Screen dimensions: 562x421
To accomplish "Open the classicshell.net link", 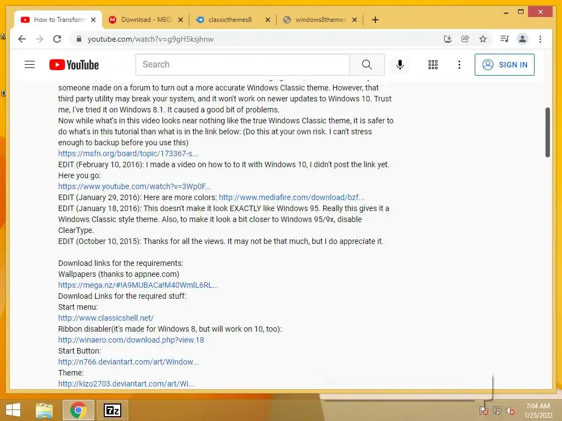I will 106,318.
